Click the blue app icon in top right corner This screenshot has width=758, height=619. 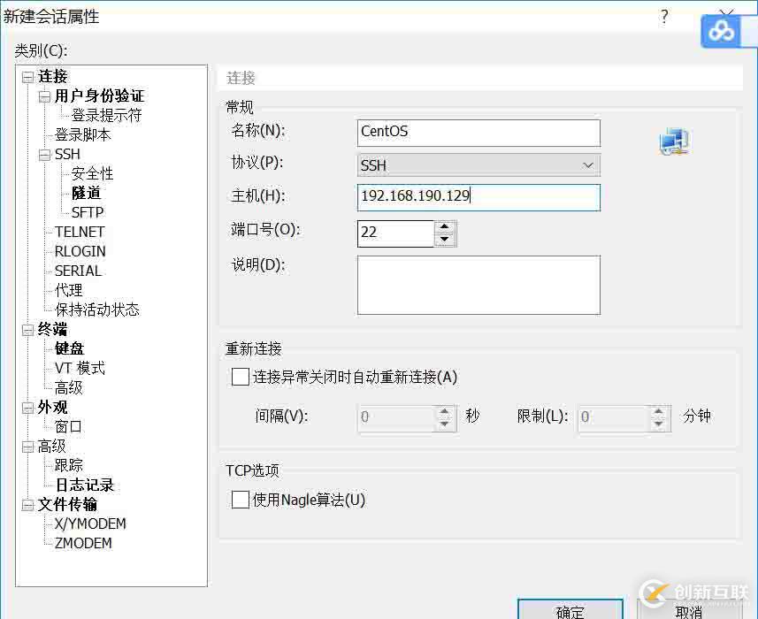(x=721, y=30)
